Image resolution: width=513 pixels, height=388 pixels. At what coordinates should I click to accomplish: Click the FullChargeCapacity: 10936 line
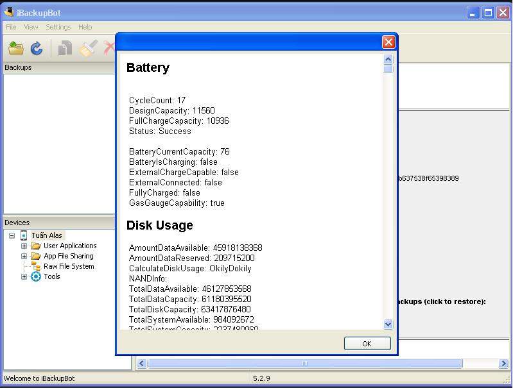pos(179,121)
